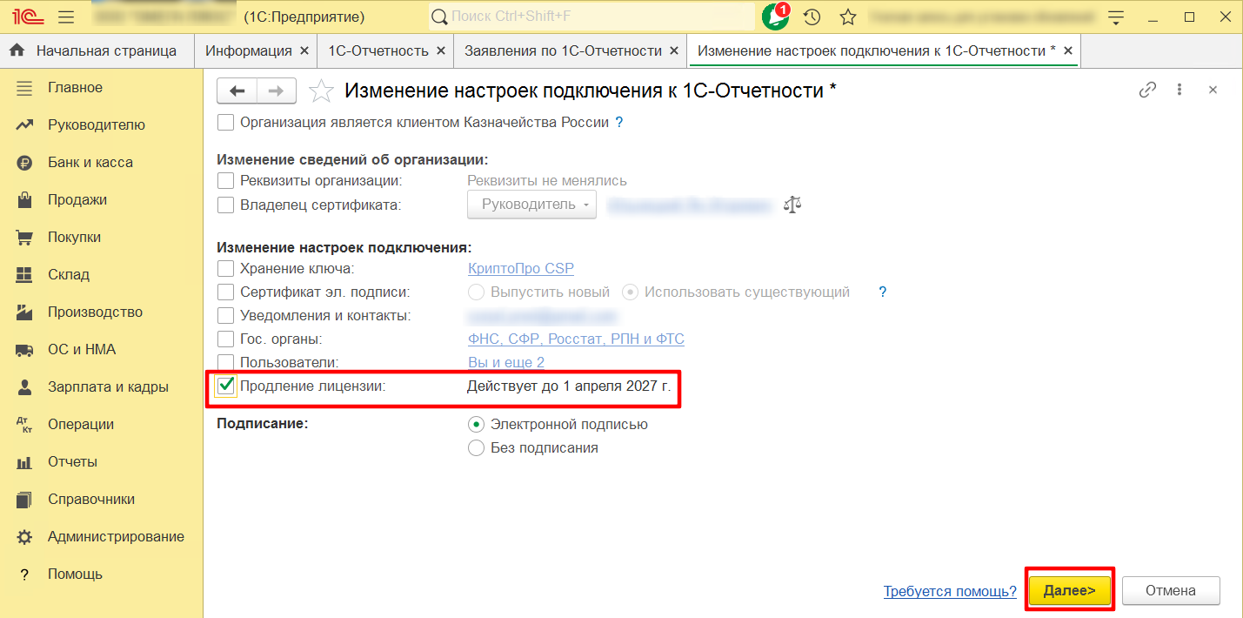Check Сертификат эл. подписи checkbox
Viewport: 1243px width, 618px height.
pos(226,292)
